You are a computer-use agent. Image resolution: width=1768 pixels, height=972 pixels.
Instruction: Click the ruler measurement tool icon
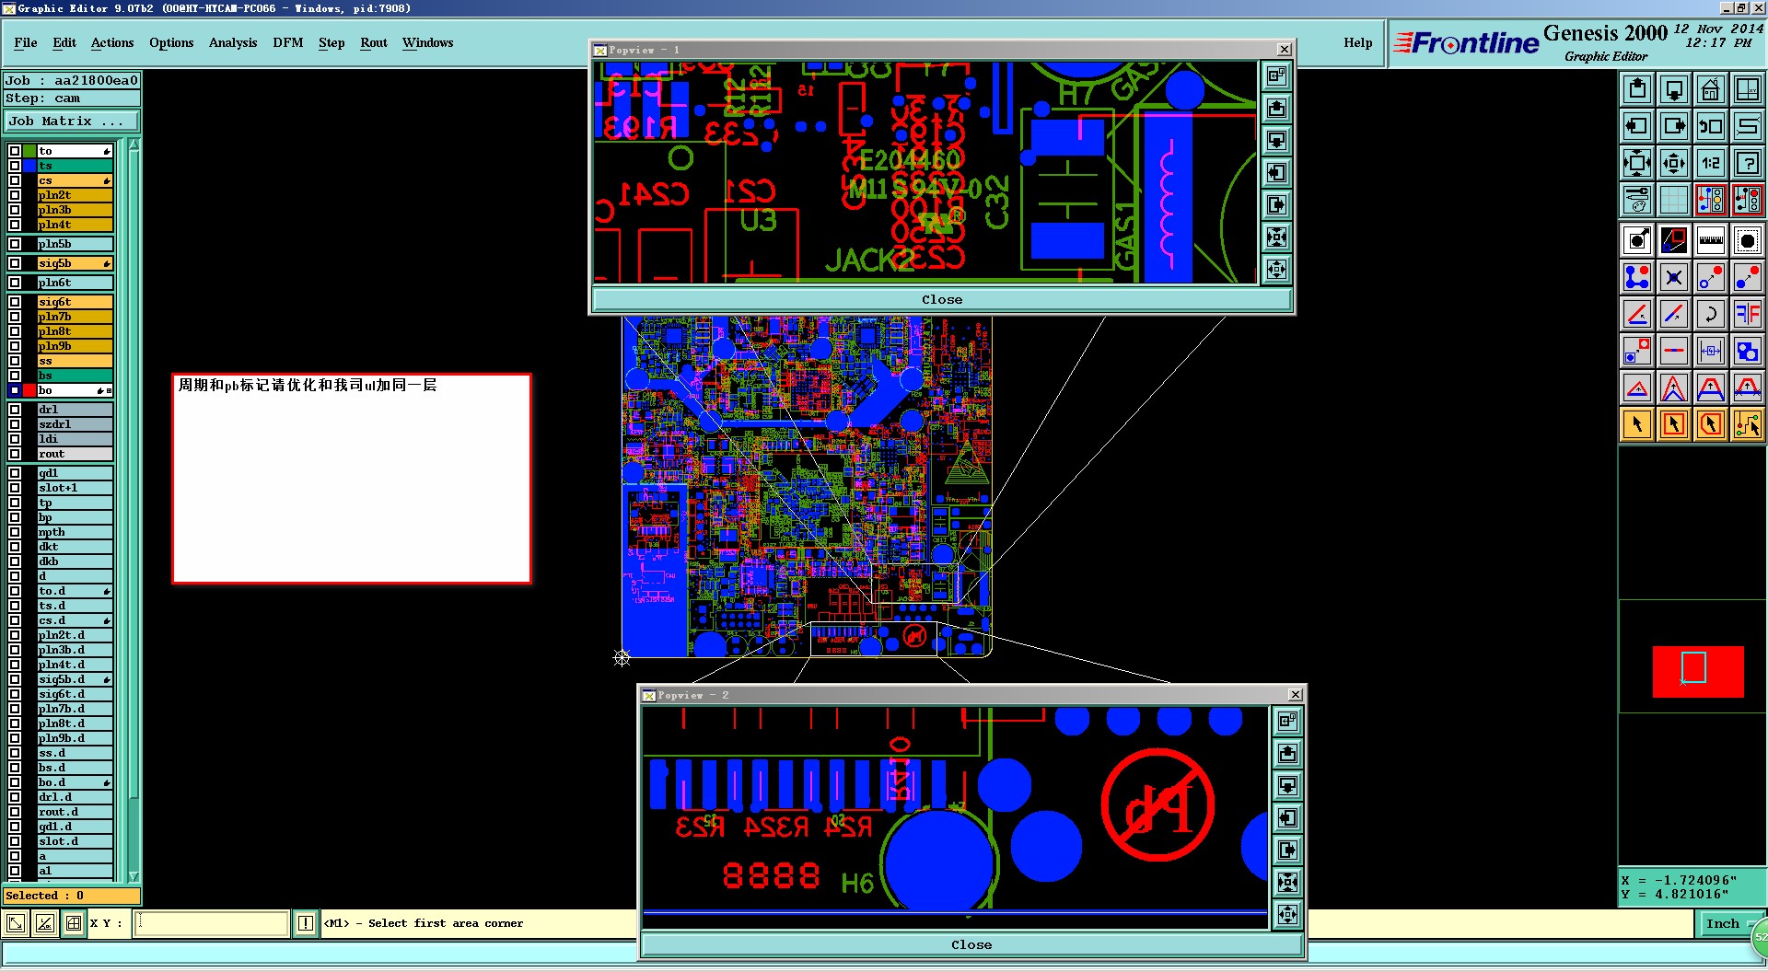pyautogui.click(x=1711, y=240)
